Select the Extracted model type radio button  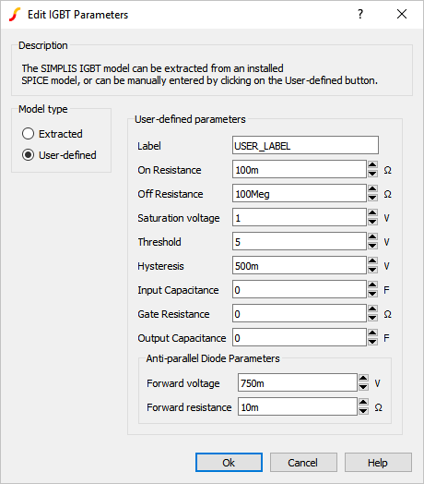click(28, 134)
